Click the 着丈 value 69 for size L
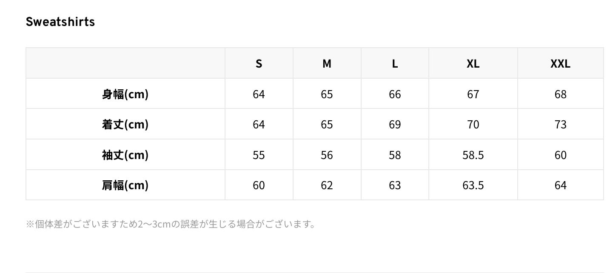 tap(395, 124)
